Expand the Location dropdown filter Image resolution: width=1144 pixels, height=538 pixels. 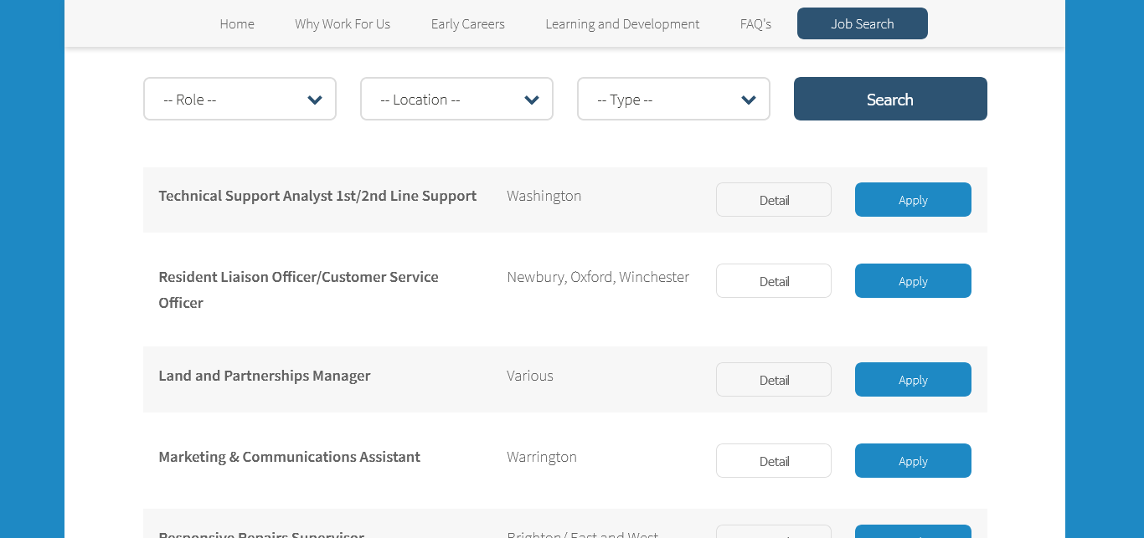[x=456, y=99]
